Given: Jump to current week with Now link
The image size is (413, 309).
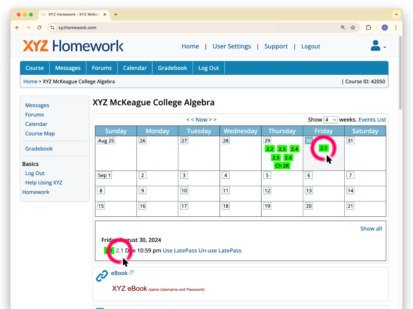Looking at the screenshot, I should point(202,120).
